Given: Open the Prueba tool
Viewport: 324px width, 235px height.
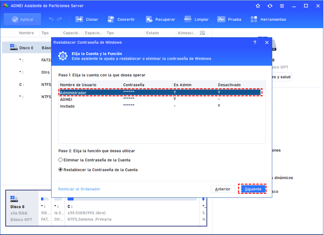Looking at the screenshot, I should [229, 19].
